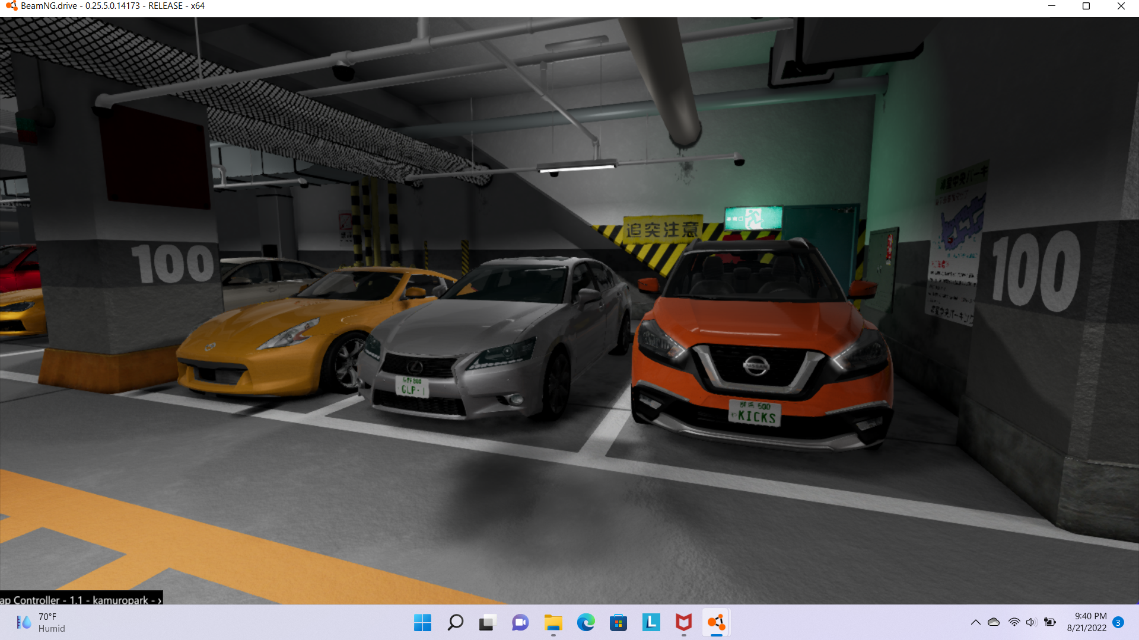Open OneDrive cloud tray icon
Image resolution: width=1139 pixels, height=640 pixels.
[994, 622]
